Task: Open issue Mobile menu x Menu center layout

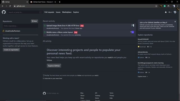Action: pos(60,32)
